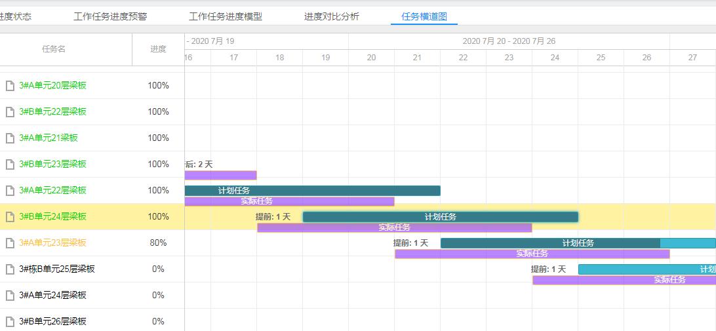Click the file icon of 3#B单元23层梁板
This screenshot has height=331, width=716.
pos(10,165)
